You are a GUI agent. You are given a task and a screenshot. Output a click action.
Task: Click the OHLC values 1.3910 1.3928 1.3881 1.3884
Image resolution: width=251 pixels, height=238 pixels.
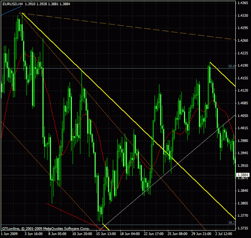(47, 4)
